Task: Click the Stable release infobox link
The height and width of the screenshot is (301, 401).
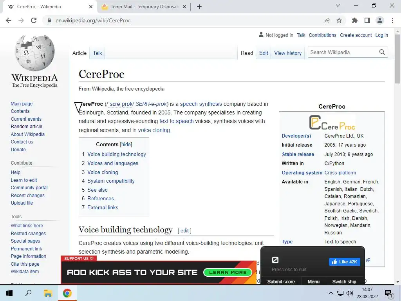Action: pos(298,154)
